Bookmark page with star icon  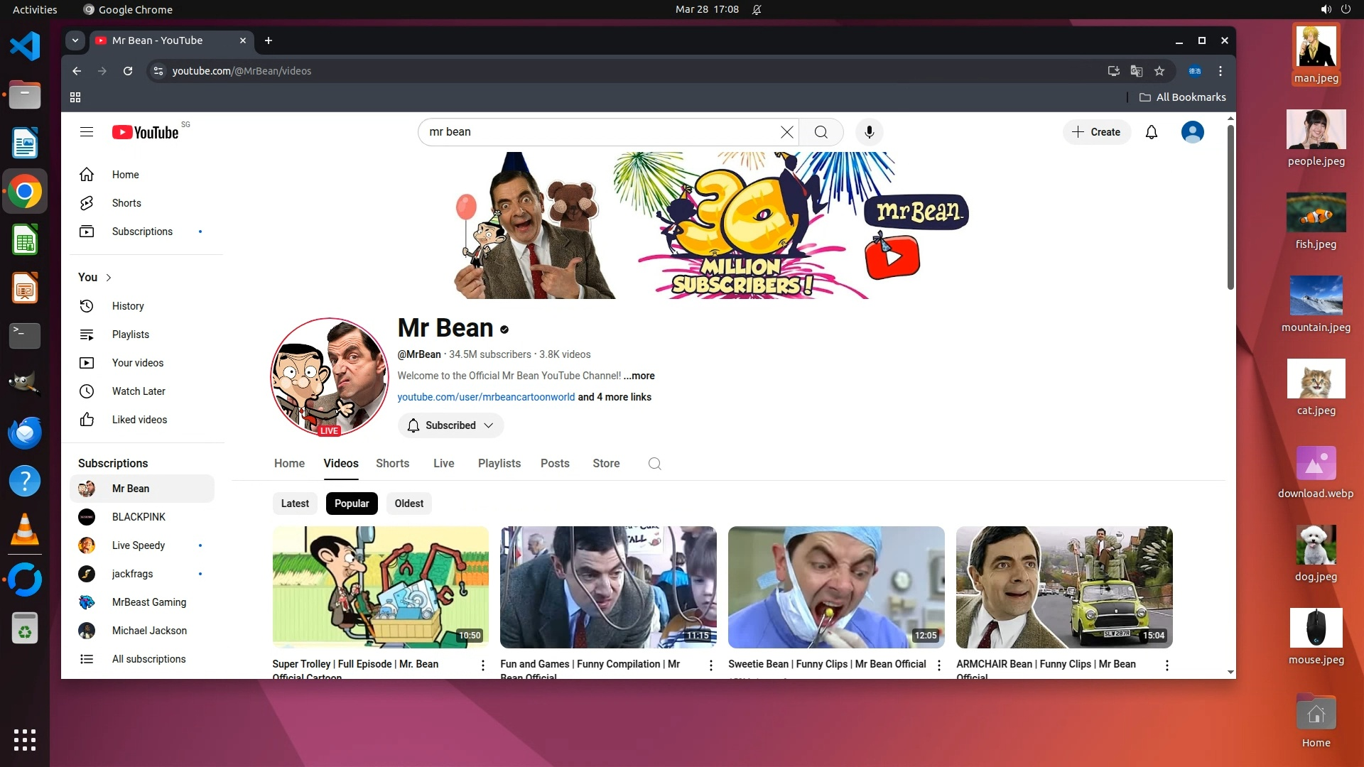coord(1159,71)
